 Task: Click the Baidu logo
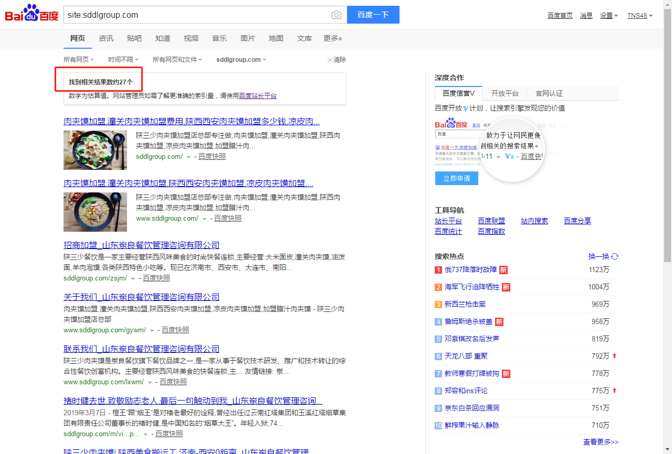point(31,13)
